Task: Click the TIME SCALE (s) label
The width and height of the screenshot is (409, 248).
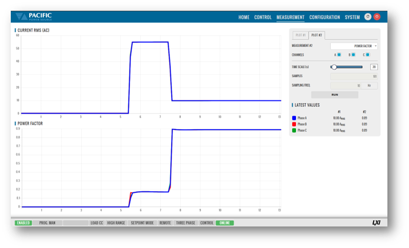Action: pyautogui.click(x=300, y=67)
